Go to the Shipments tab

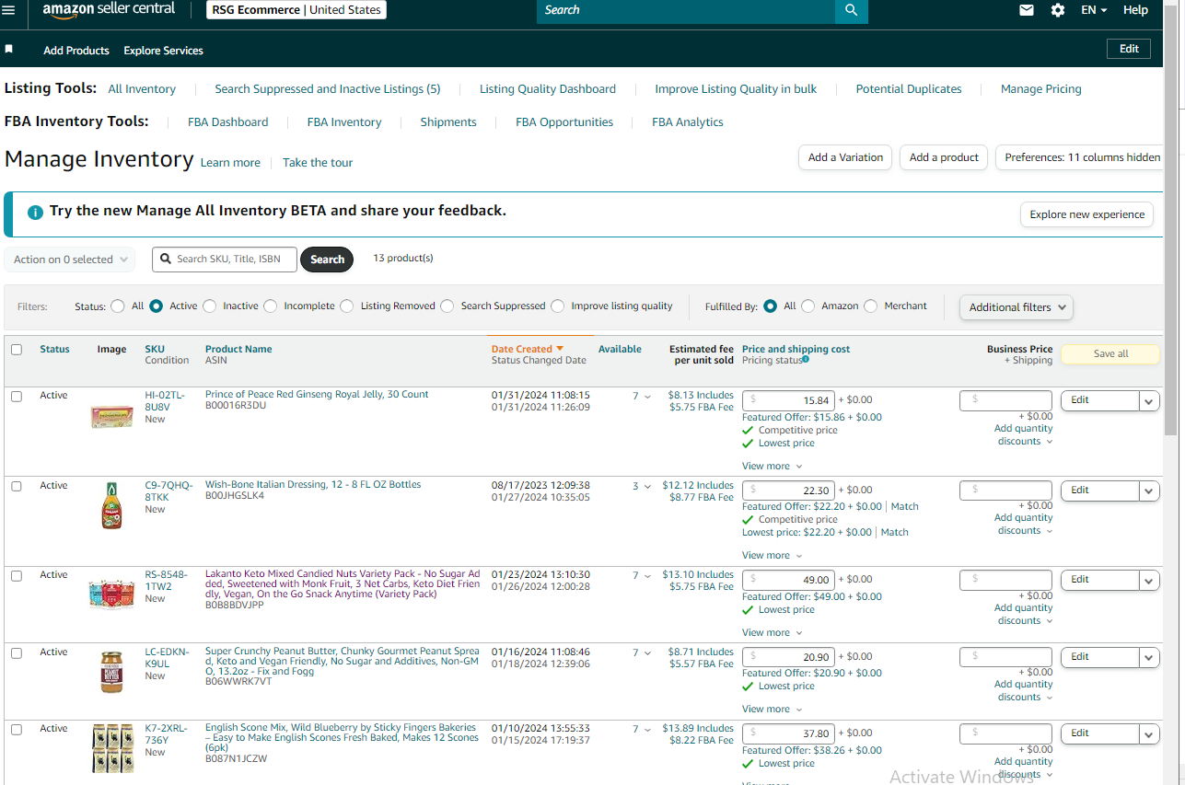point(448,122)
